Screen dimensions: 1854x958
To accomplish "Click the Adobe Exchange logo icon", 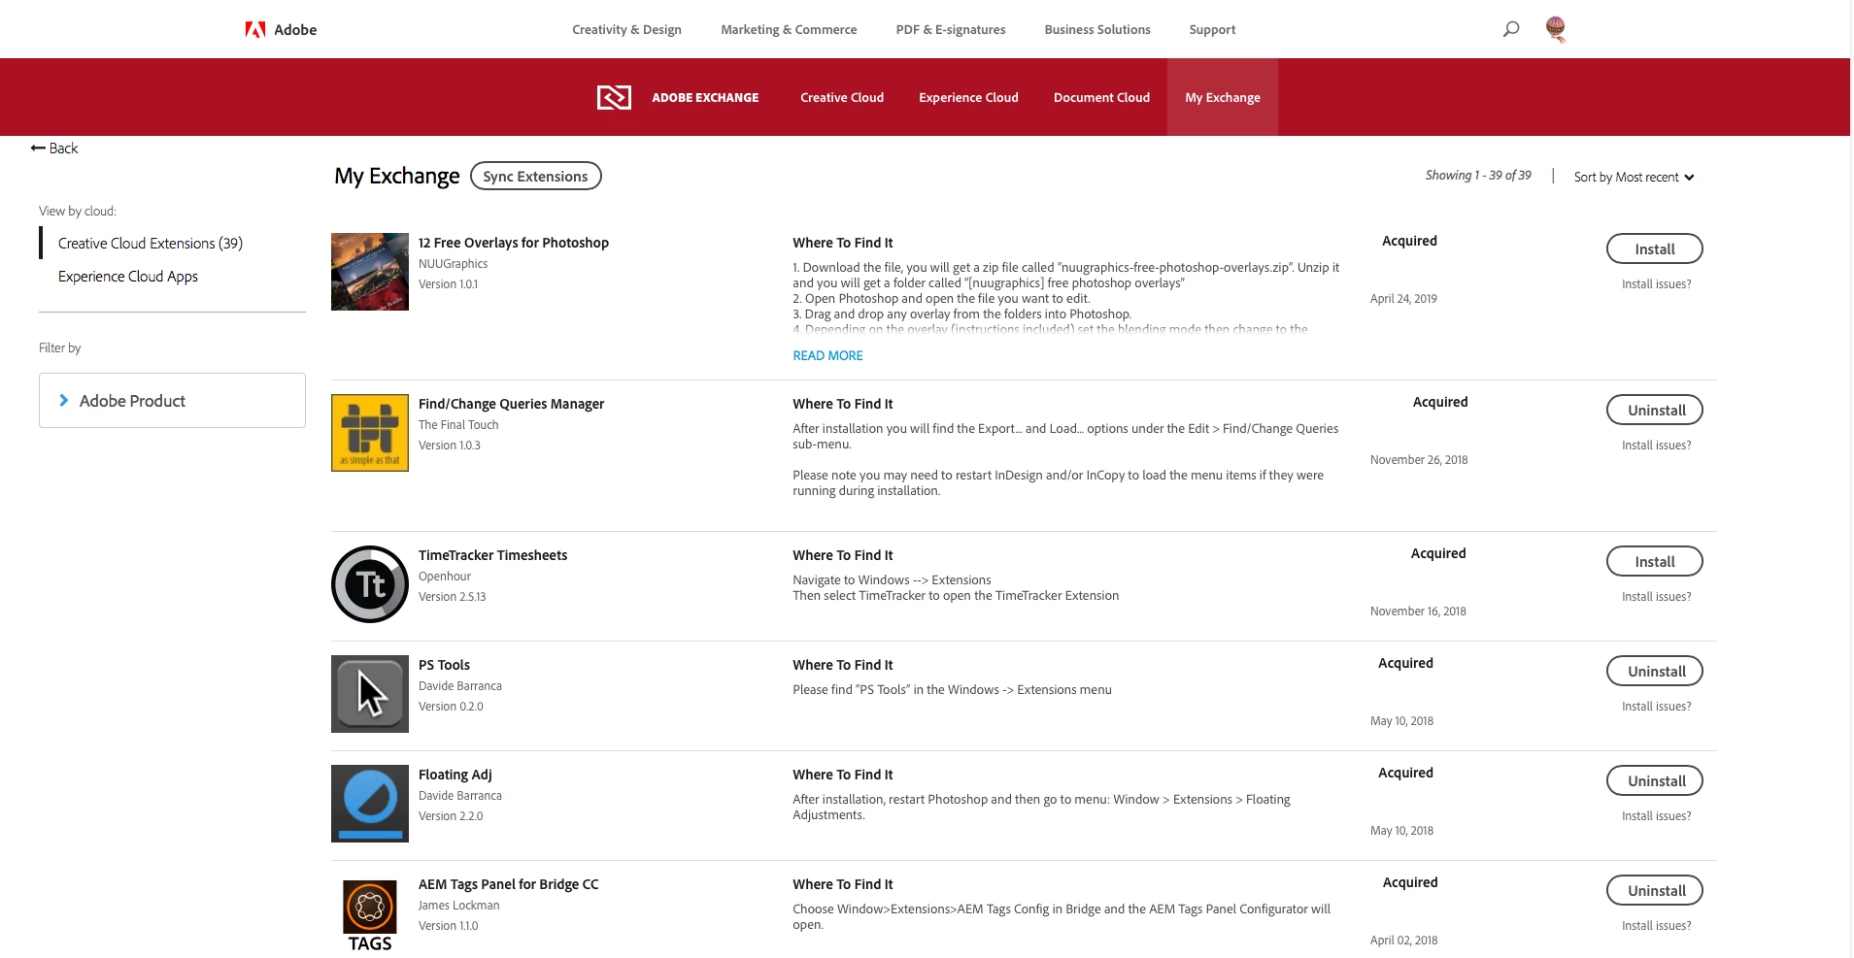I will click(x=614, y=97).
